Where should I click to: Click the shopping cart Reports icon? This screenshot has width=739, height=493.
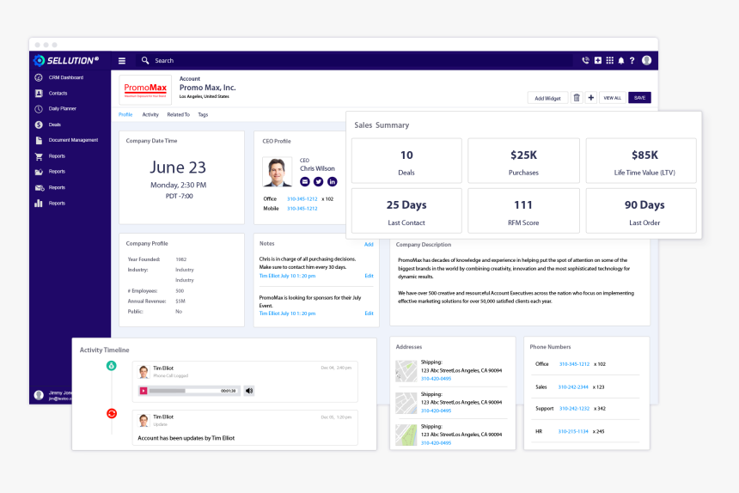pos(39,156)
